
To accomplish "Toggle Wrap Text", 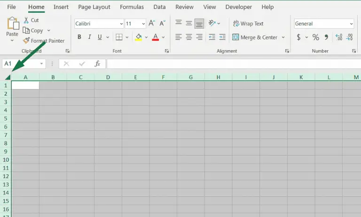I will (x=248, y=23).
